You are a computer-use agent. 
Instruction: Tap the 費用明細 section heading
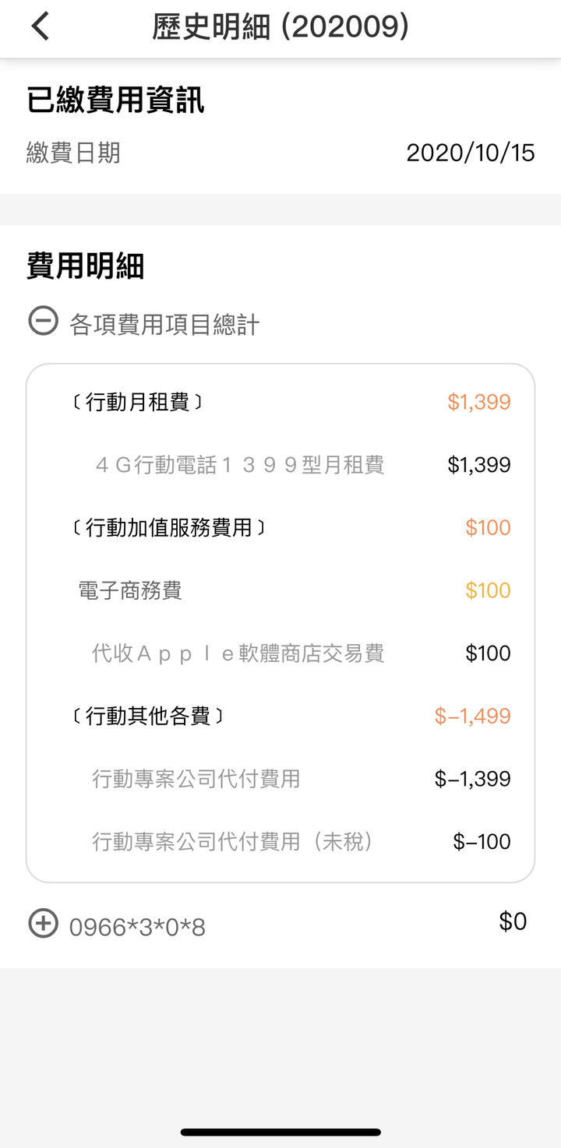pyautogui.click(x=86, y=266)
